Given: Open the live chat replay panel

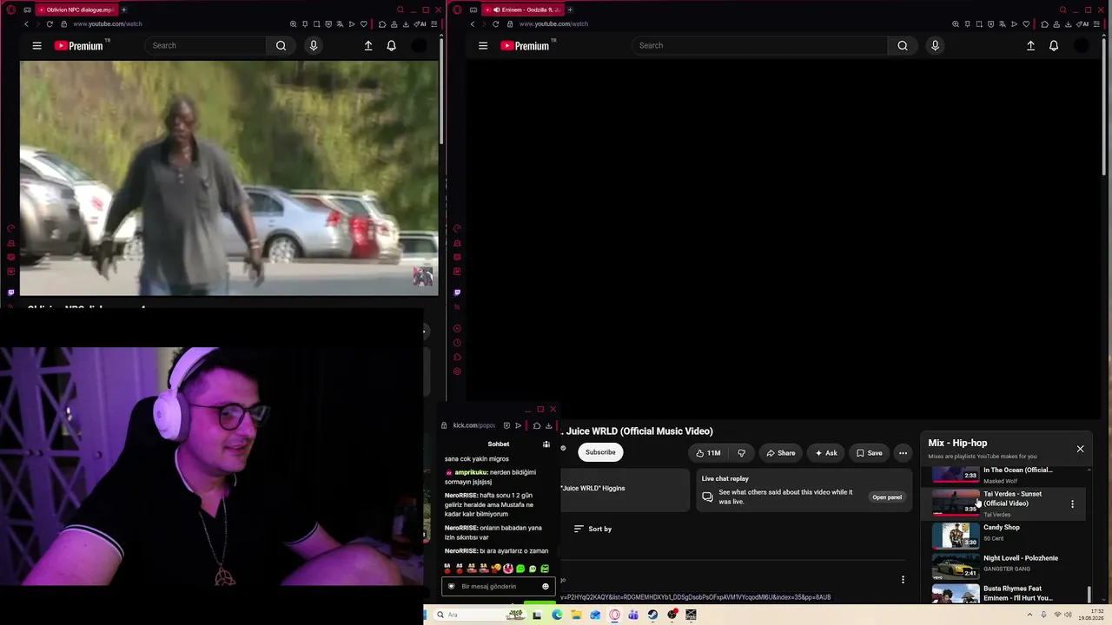Looking at the screenshot, I should (x=887, y=497).
